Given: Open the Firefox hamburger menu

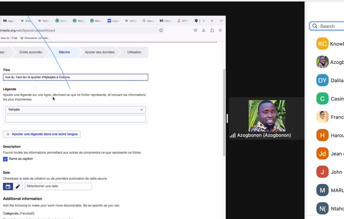Looking at the screenshot, I should [220, 30].
